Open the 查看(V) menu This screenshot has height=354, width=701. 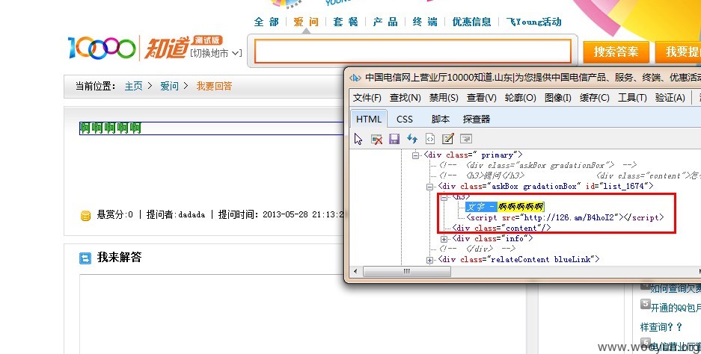[482, 97]
